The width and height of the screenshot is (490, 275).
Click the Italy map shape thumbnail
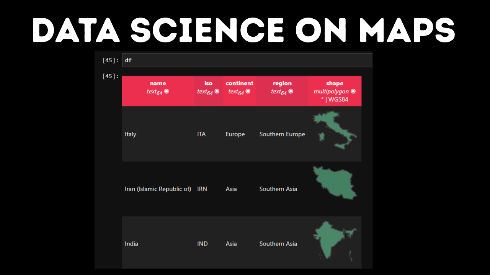[x=335, y=130]
